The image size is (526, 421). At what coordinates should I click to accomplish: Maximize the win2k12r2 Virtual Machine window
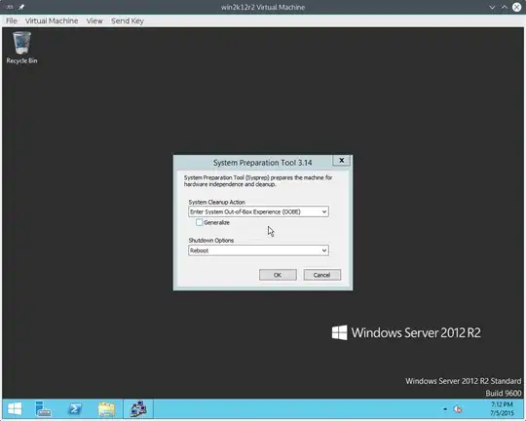pyautogui.click(x=505, y=7)
